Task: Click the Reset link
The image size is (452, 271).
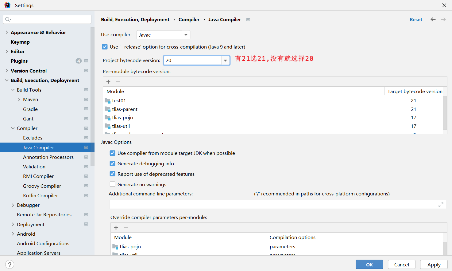Action: (x=416, y=20)
